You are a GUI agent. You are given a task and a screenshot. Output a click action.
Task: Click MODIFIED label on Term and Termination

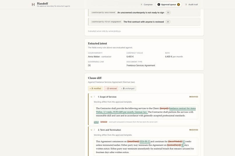pyautogui.click(x=194, y=130)
